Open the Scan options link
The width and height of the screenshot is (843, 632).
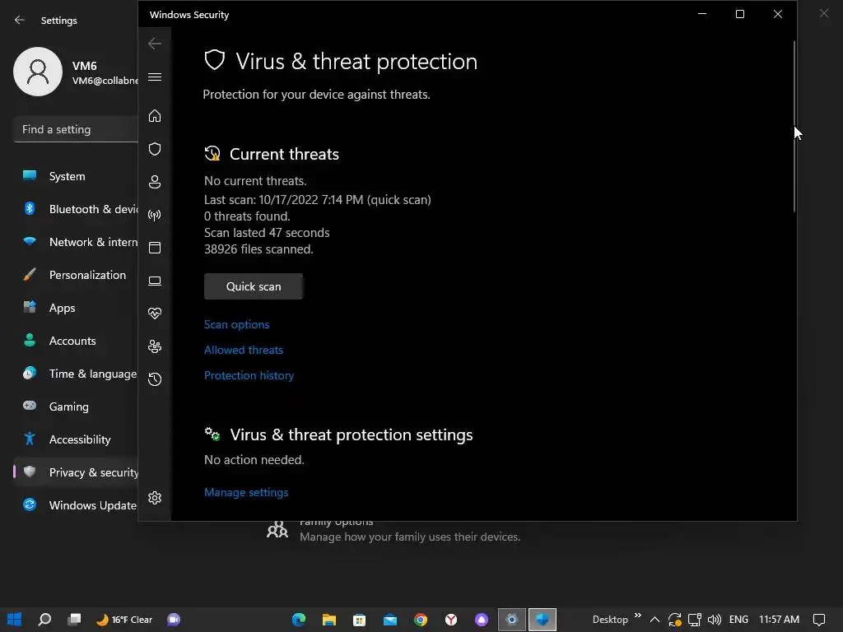(x=236, y=324)
